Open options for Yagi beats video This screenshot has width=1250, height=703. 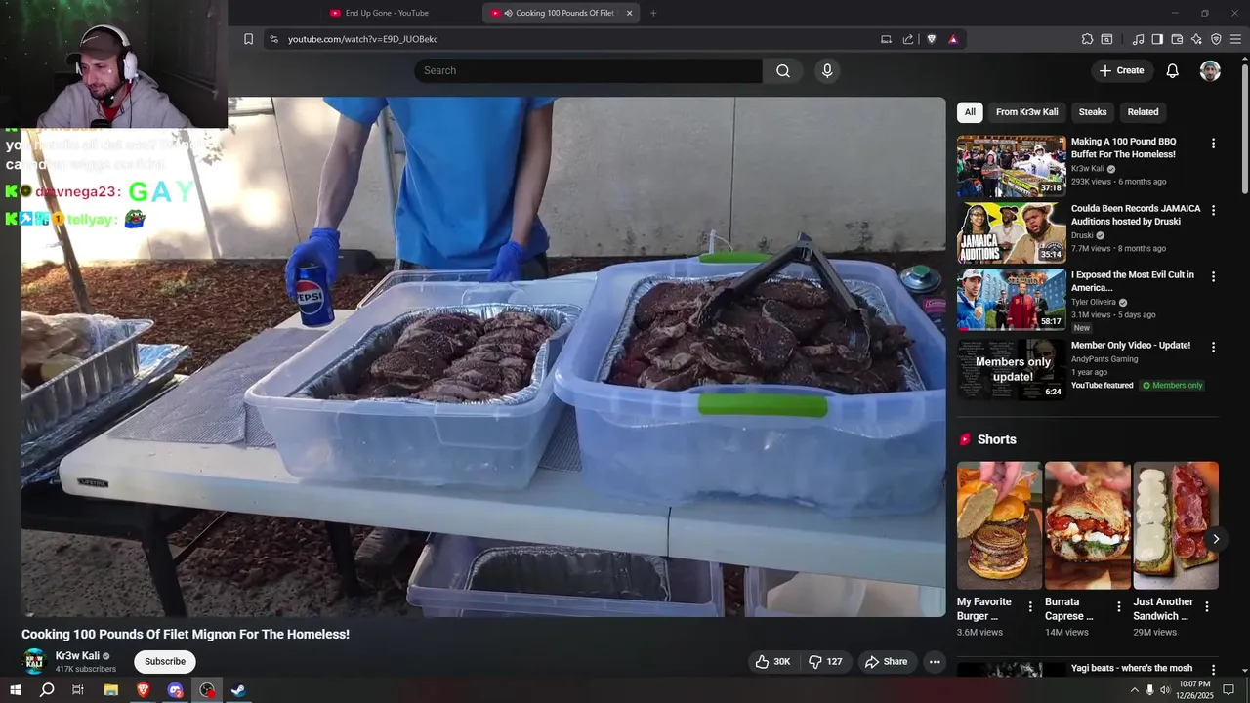point(1213,670)
